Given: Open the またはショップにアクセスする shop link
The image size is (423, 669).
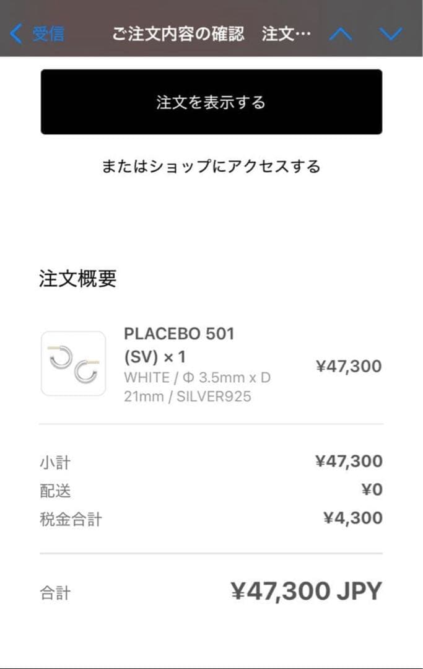Looking at the screenshot, I should click(x=211, y=166).
